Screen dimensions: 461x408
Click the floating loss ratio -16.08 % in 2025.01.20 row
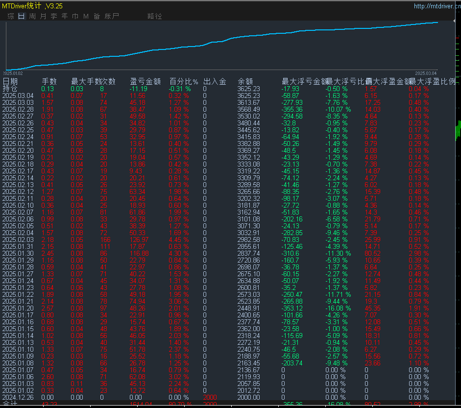click(x=338, y=309)
